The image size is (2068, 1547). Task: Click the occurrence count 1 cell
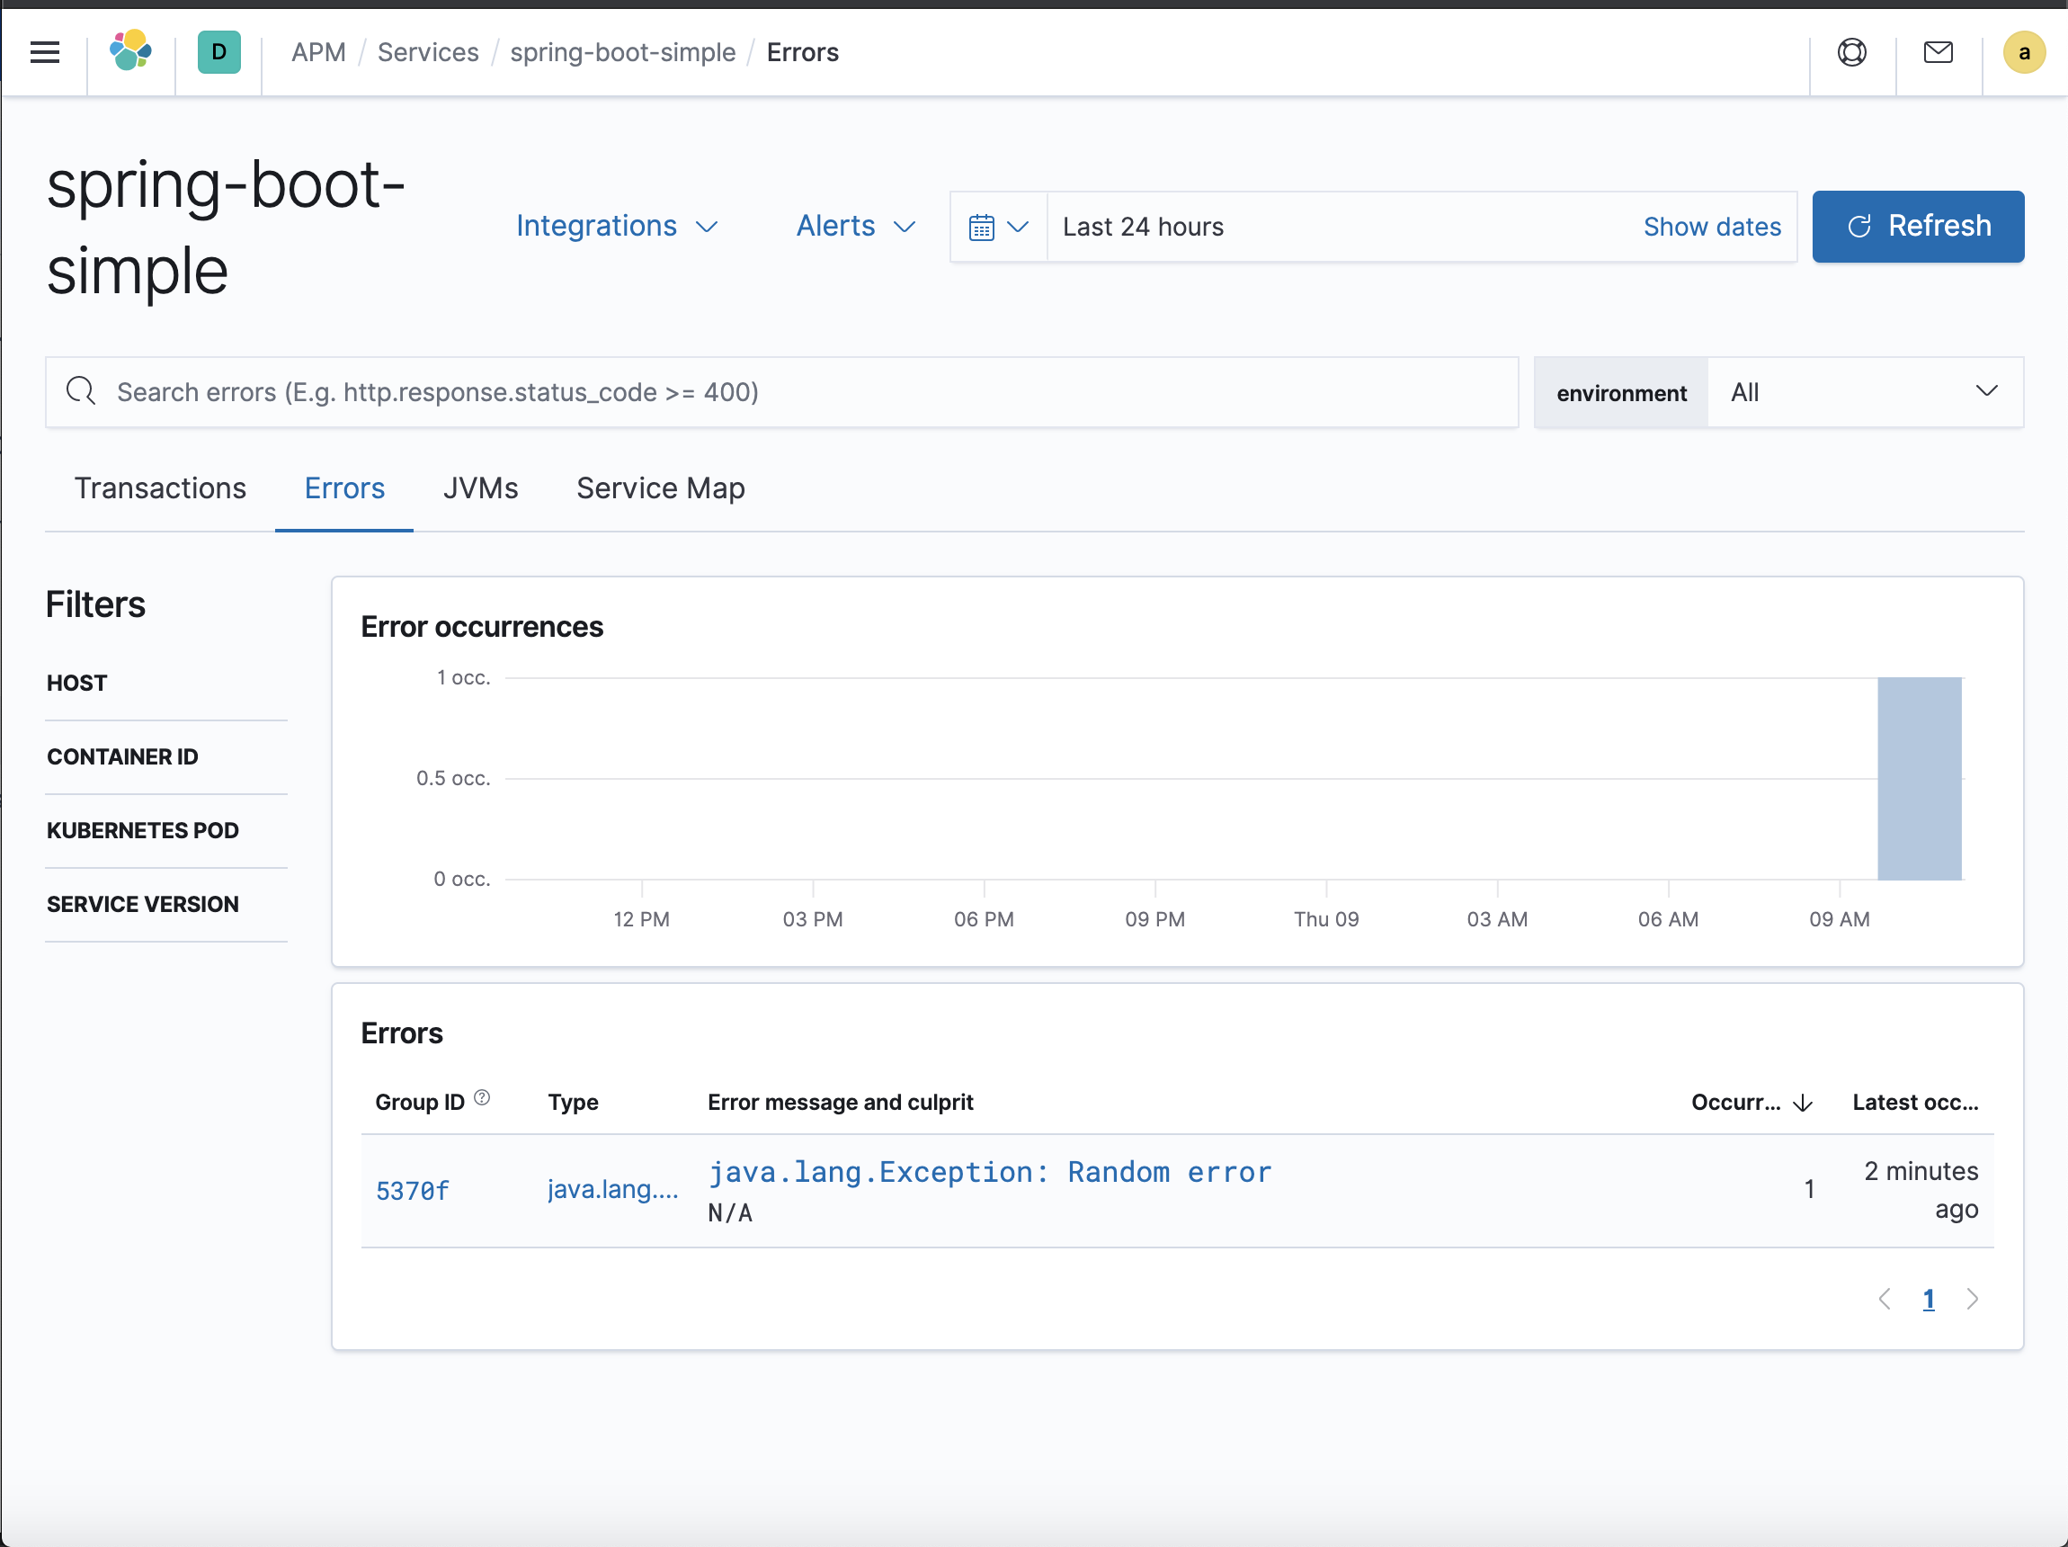(x=1809, y=1190)
